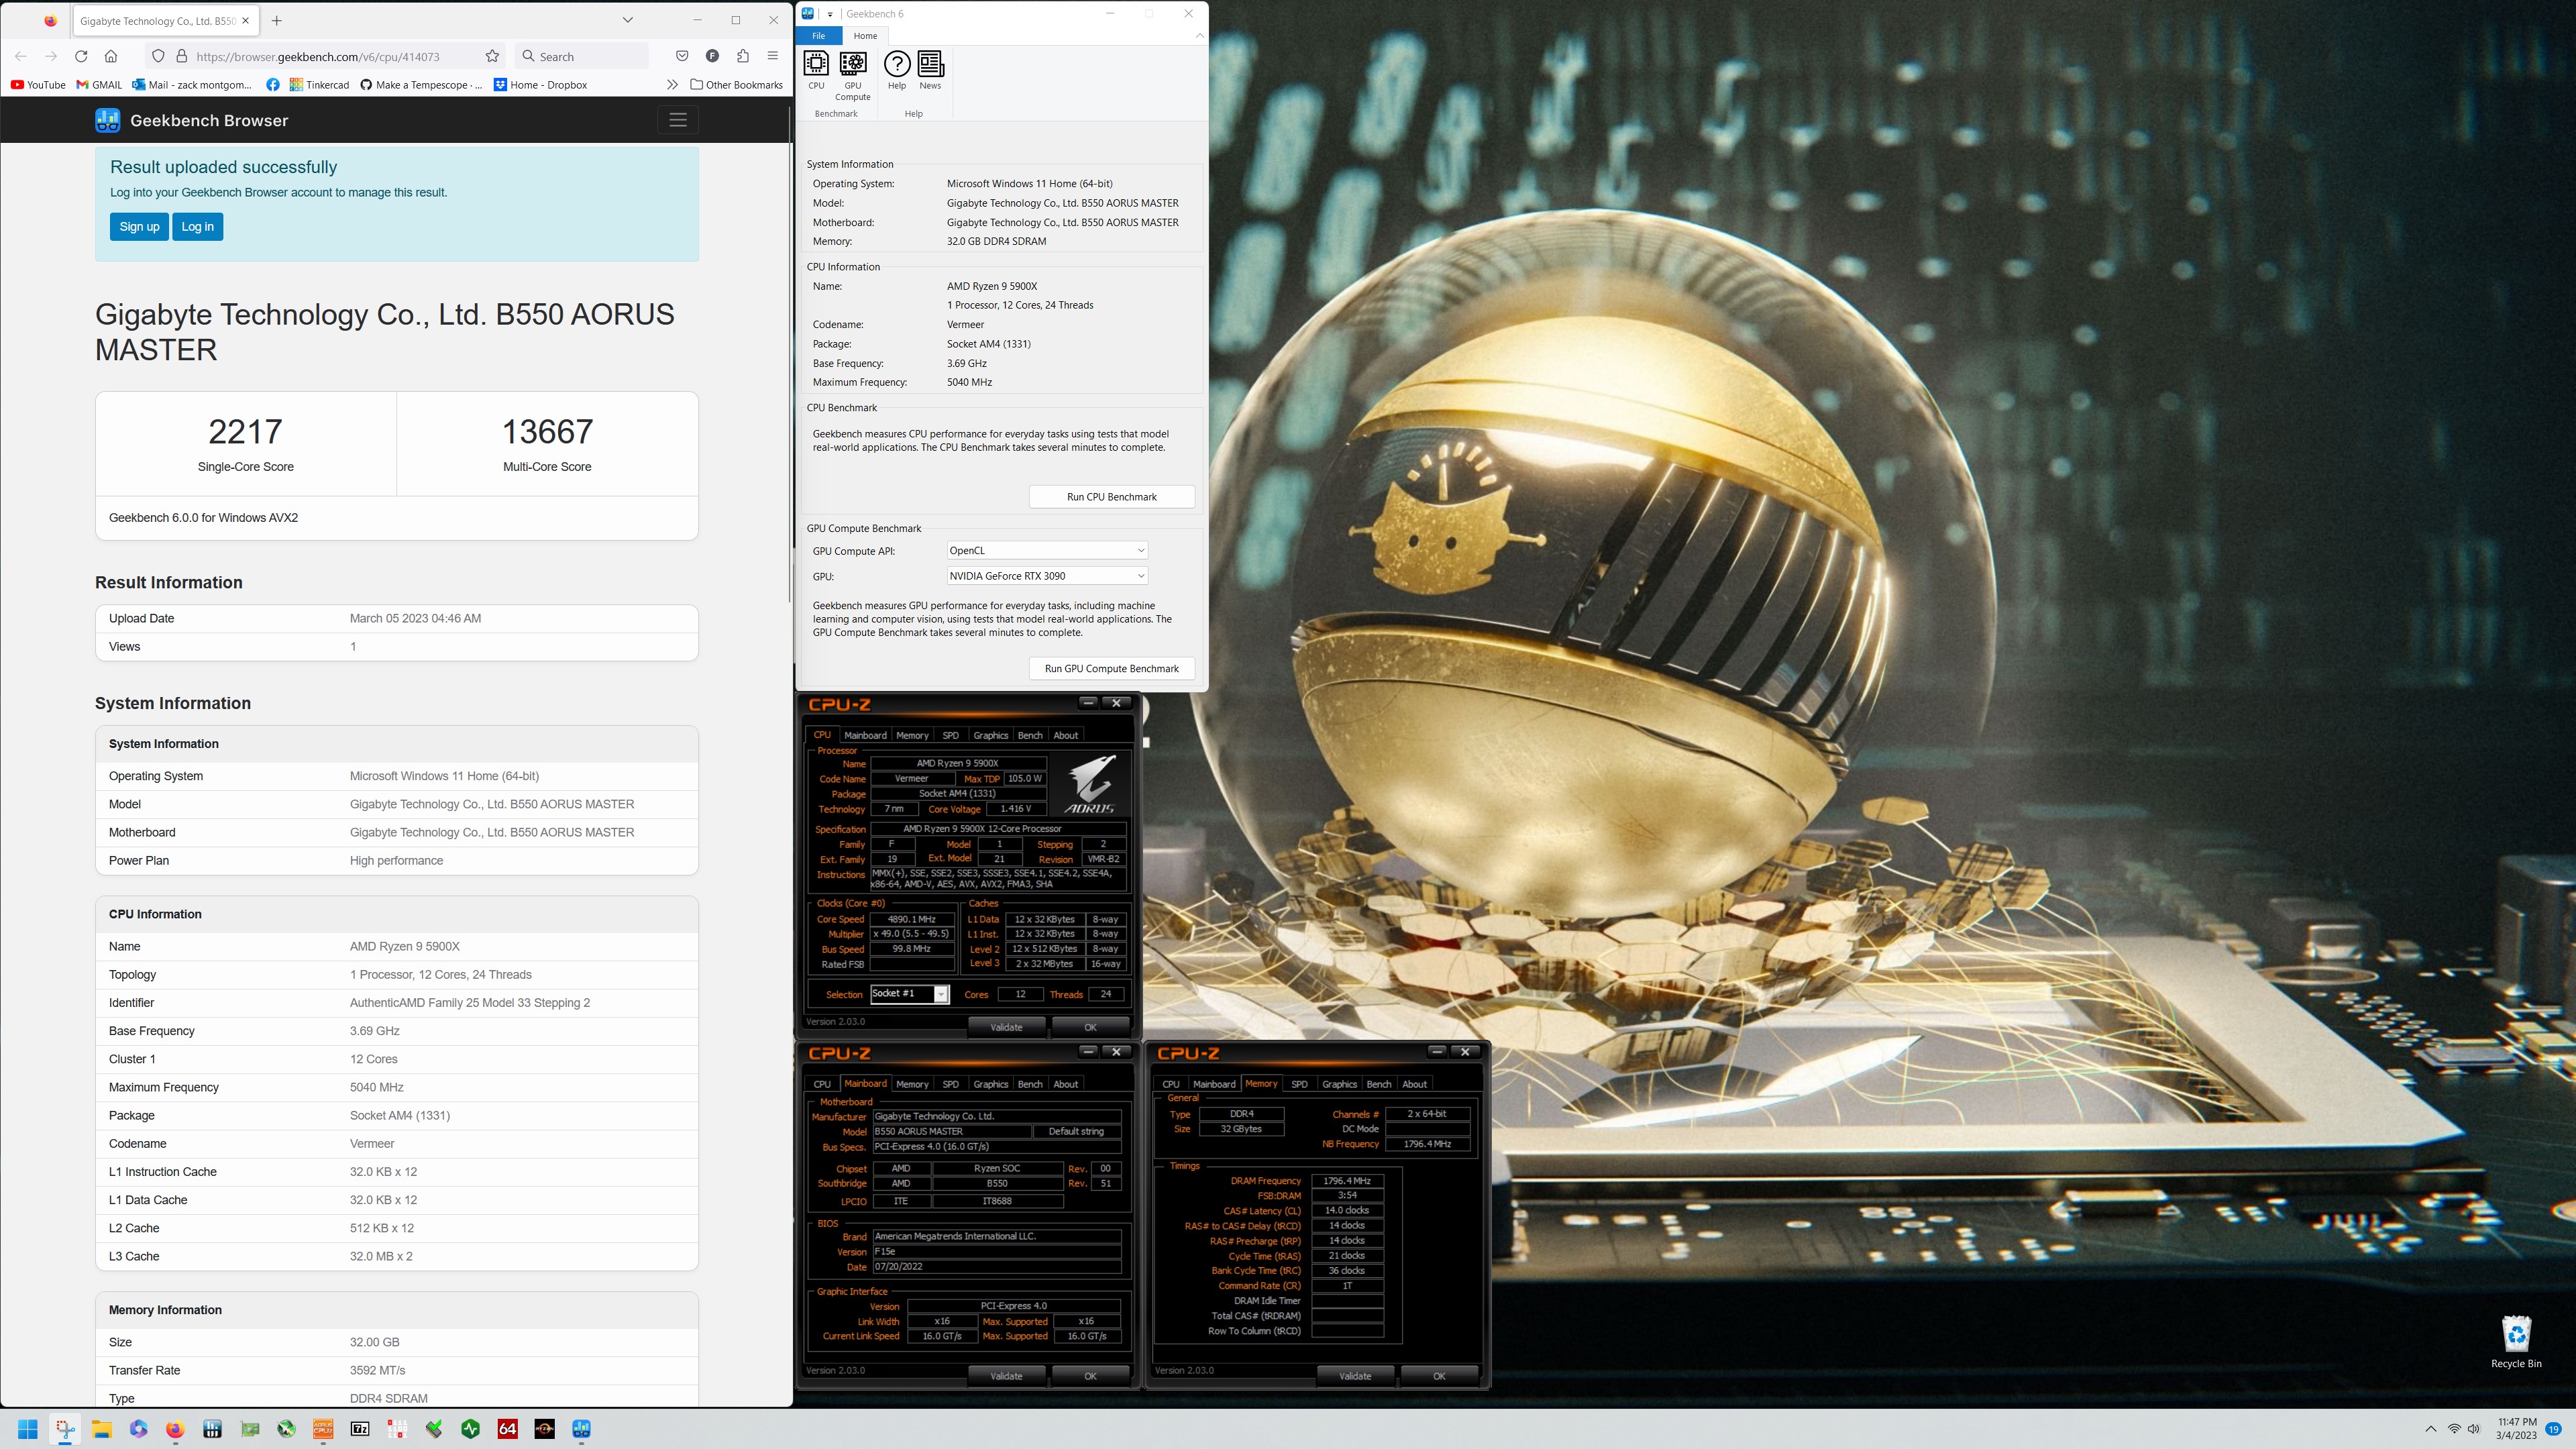
Task: Open YouTube bookmark
Action: (38, 85)
